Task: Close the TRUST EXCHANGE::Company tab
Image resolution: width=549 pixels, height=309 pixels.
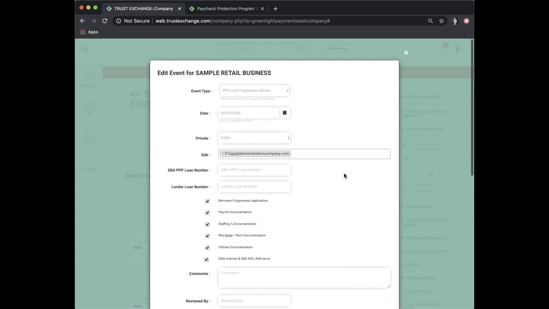Action: click(x=179, y=9)
